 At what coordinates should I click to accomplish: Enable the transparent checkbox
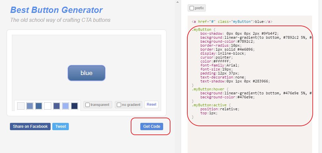[x=87, y=105]
